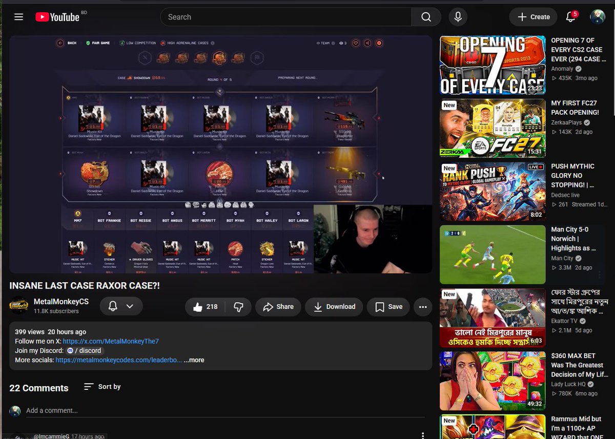The image size is (615, 439).
Task: Open more options on Man City video
Action: point(600,276)
